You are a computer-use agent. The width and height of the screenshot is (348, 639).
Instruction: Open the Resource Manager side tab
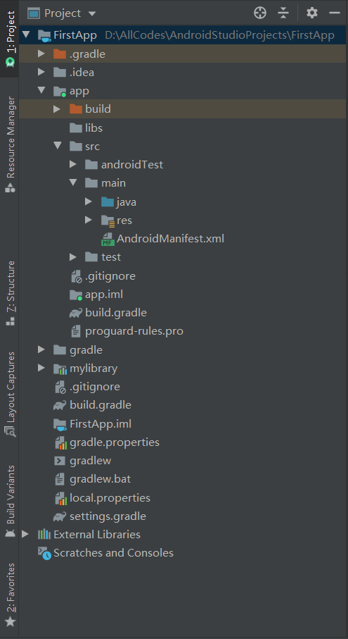[10, 144]
